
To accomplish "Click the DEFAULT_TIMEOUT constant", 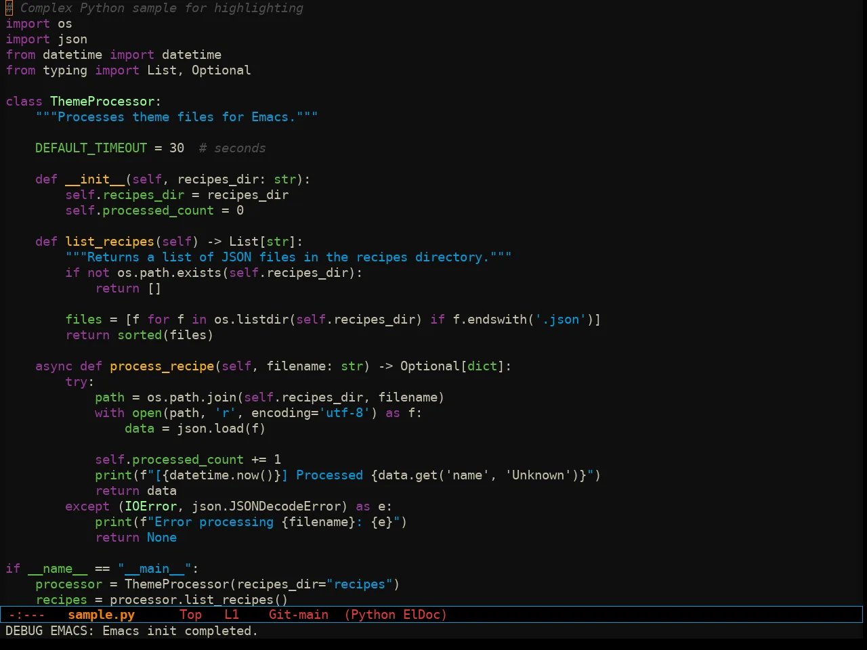I will (x=91, y=148).
